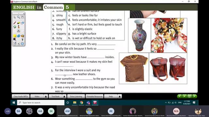Image resolution: width=209 pixels, height=117 pixels.
Task: Open the line thickness dropdown in tool palette
Action: (19, 31)
